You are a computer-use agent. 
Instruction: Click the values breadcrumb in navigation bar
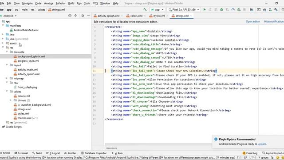pyautogui.click(x=41, y=10)
